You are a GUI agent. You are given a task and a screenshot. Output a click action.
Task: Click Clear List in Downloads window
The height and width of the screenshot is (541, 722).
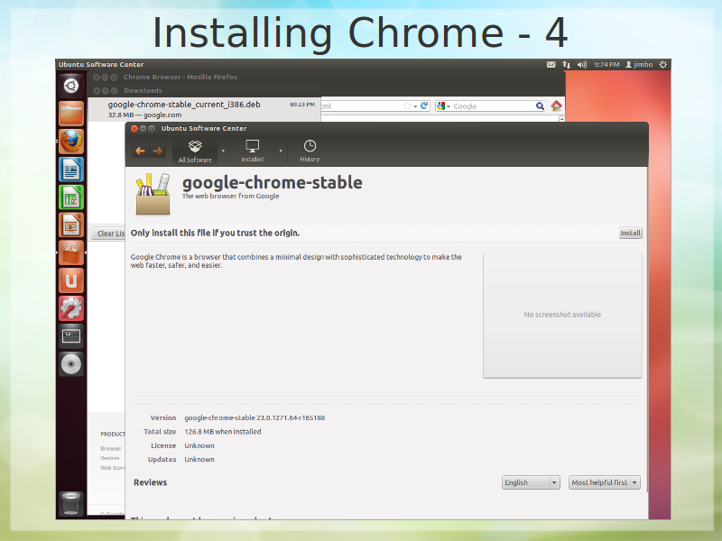click(x=108, y=234)
